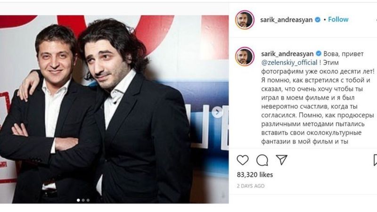Select the first carousel dot indicator
Image resolution: width=377 pixels, height=212 pixels.
coord(78,200)
